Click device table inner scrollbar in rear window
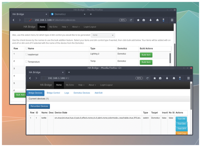Image resolution: width=201 pixels, height=147 pixels. pyautogui.click(x=170, y=58)
